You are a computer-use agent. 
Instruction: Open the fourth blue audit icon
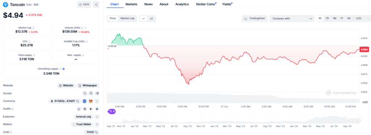pos(97,109)
